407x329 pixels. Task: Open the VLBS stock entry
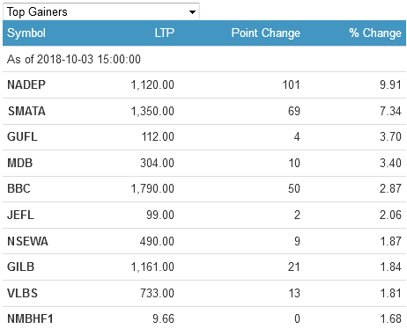coord(23,293)
